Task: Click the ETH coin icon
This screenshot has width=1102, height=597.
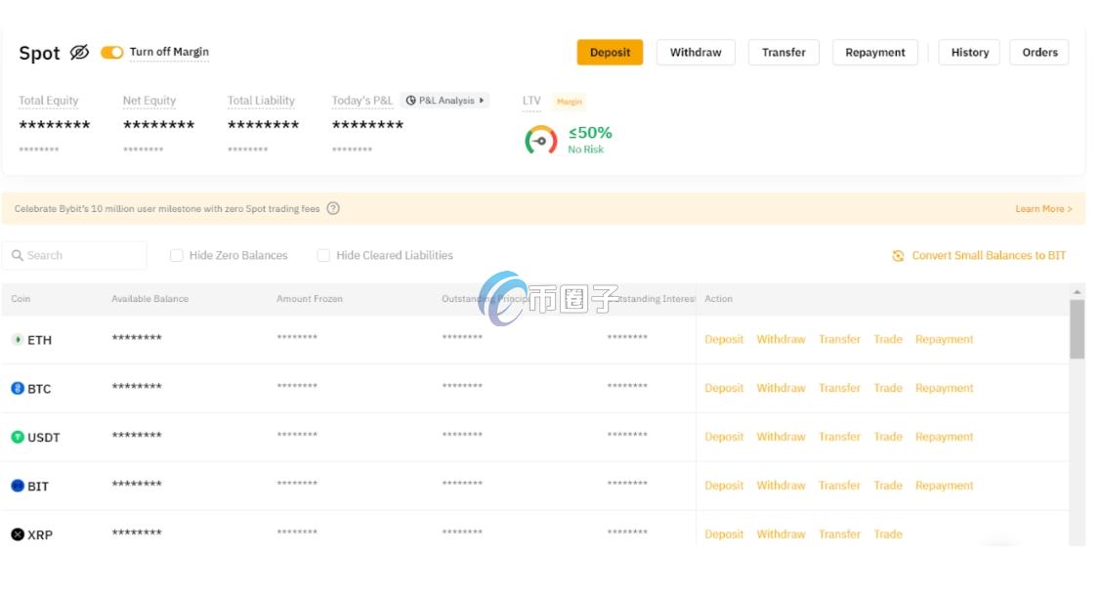Action: [x=17, y=340]
